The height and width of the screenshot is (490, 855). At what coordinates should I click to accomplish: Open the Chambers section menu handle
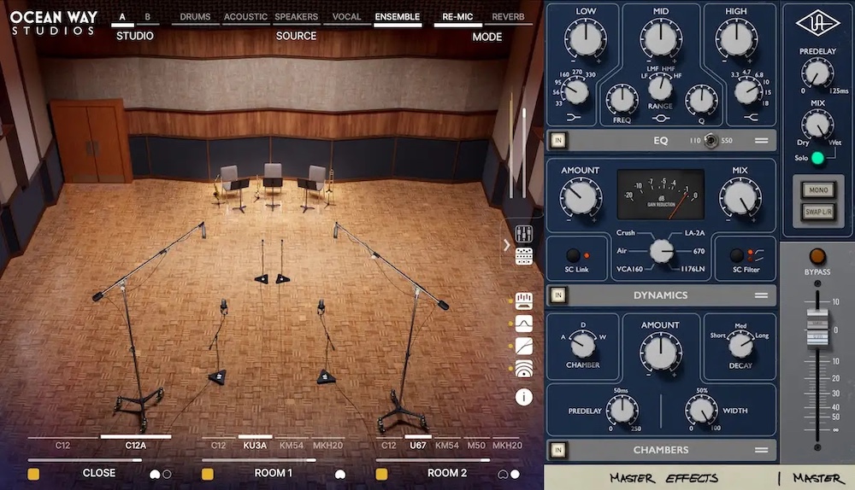click(x=761, y=450)
